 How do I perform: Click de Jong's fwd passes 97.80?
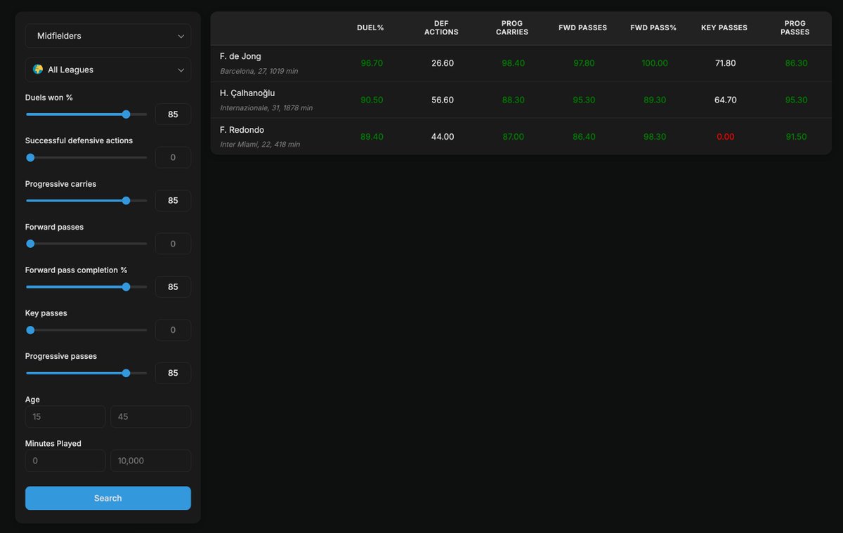pos(584,63)
